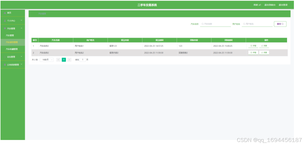303x145 pixels.
Task: Click 回复 for 用户姓名2 row
Action: point(264,53)
